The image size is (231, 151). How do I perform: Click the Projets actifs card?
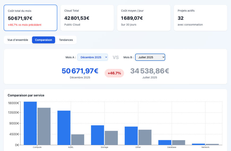tap(200, 18)
